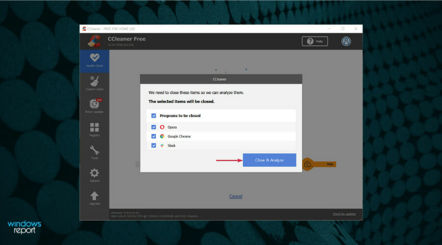Click the Check for updates link
Screen dimensions: 442x245
(344, 214)
